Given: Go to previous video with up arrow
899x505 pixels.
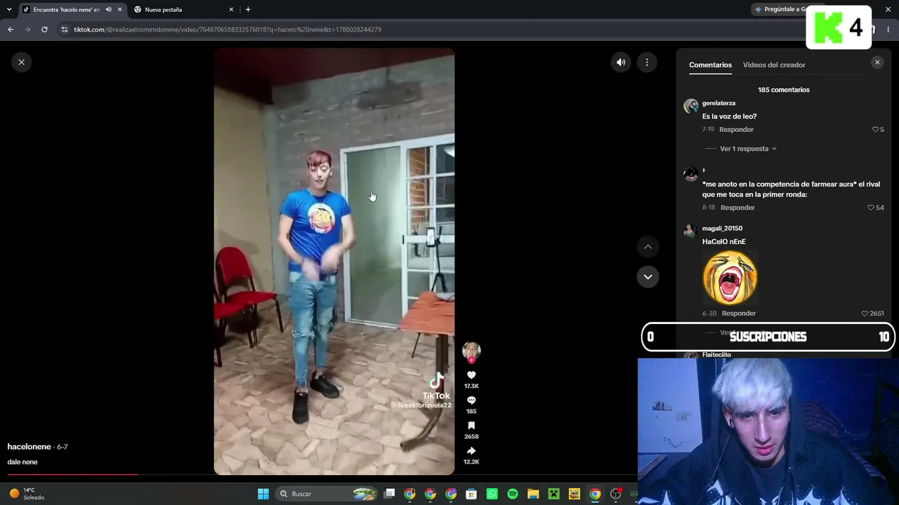Looking at the screenshot, I should pos(648,247).
